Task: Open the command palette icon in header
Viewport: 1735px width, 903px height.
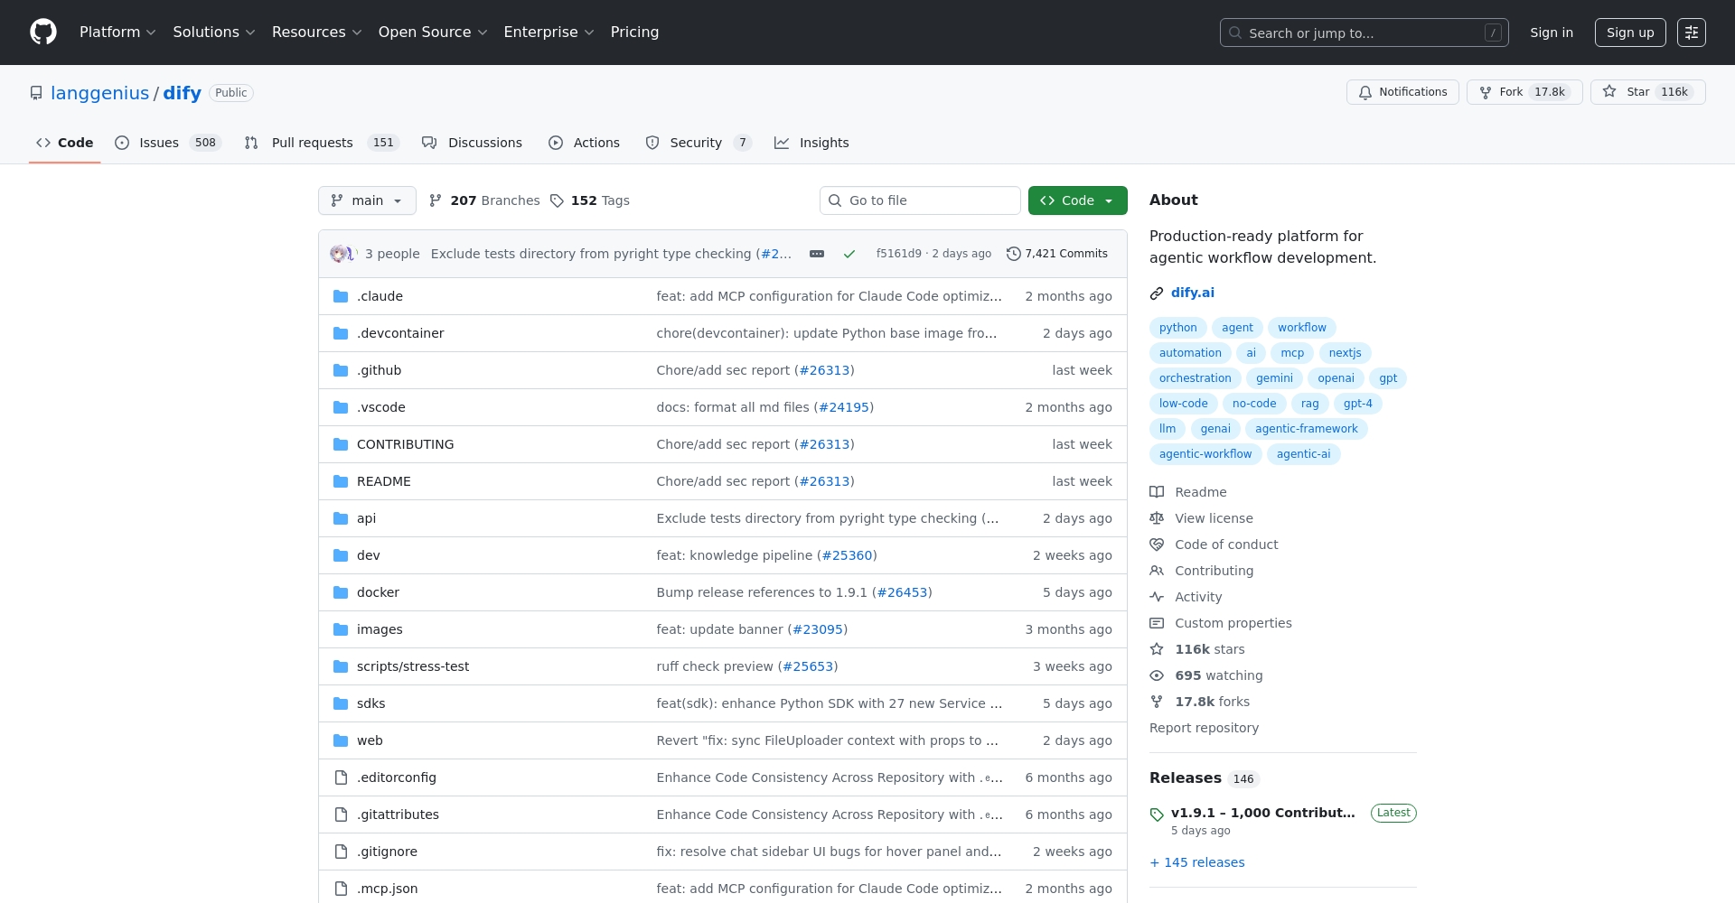Action: [1692, 33]
